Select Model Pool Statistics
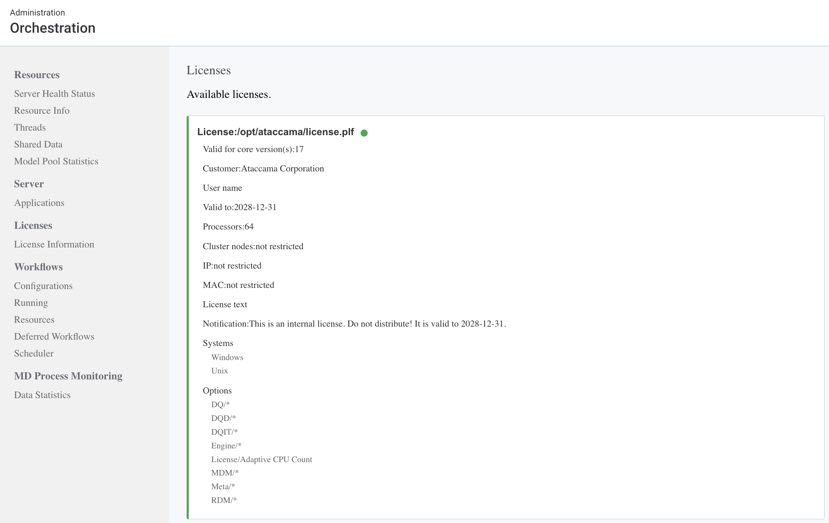This screenshot has height=523, width=829. 56,161
